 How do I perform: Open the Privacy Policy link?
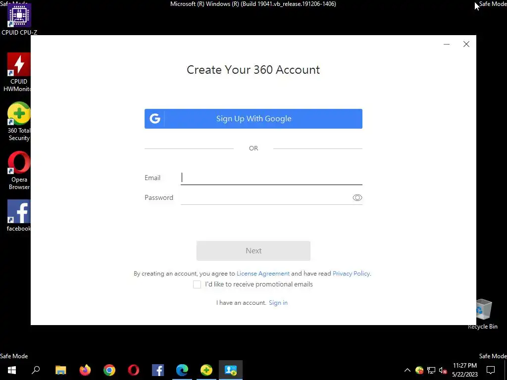(351, 273)
